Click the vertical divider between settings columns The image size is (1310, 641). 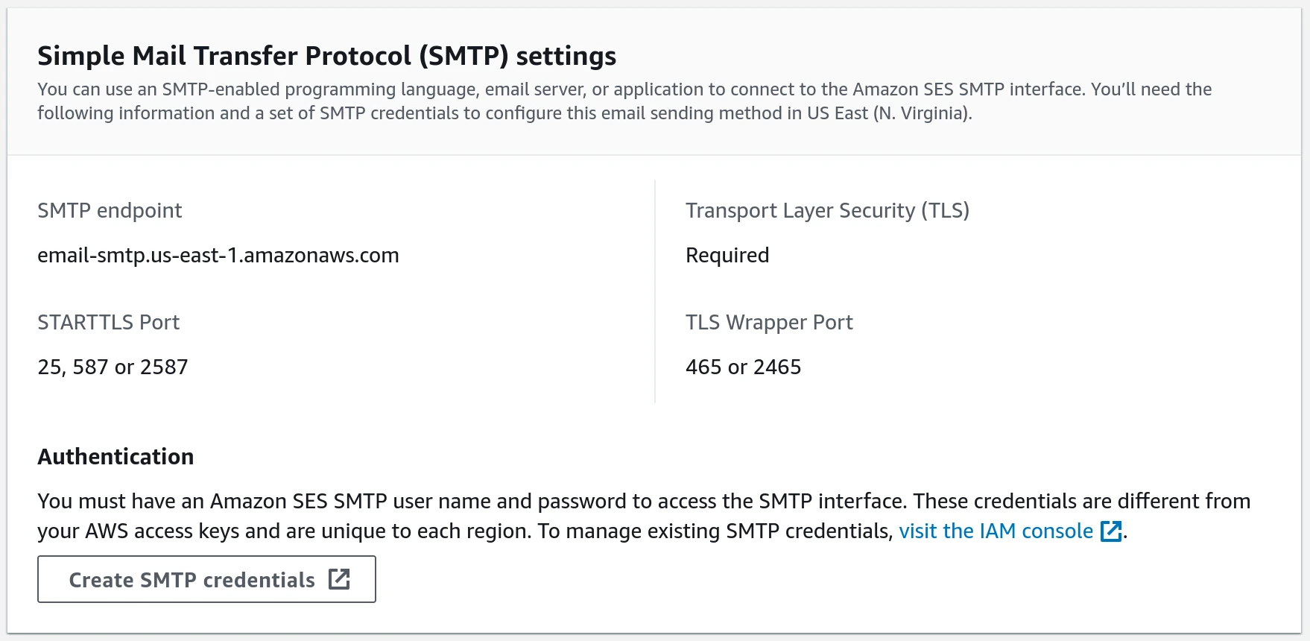656,288
